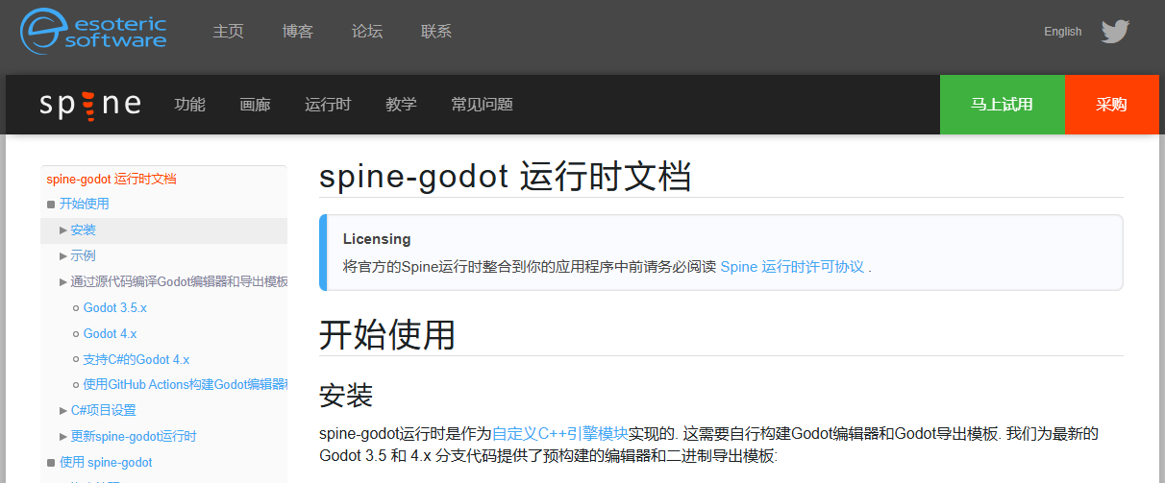1165x483 pixels.
Task: Click the Licensing notice title
Action: (377, 239)
